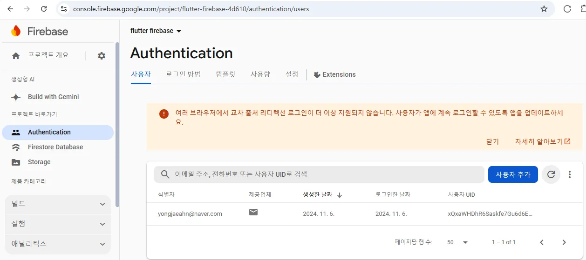The image size is (586, 260).
Task: Click the 생성형 AI section label
Action: coord(23,80)
